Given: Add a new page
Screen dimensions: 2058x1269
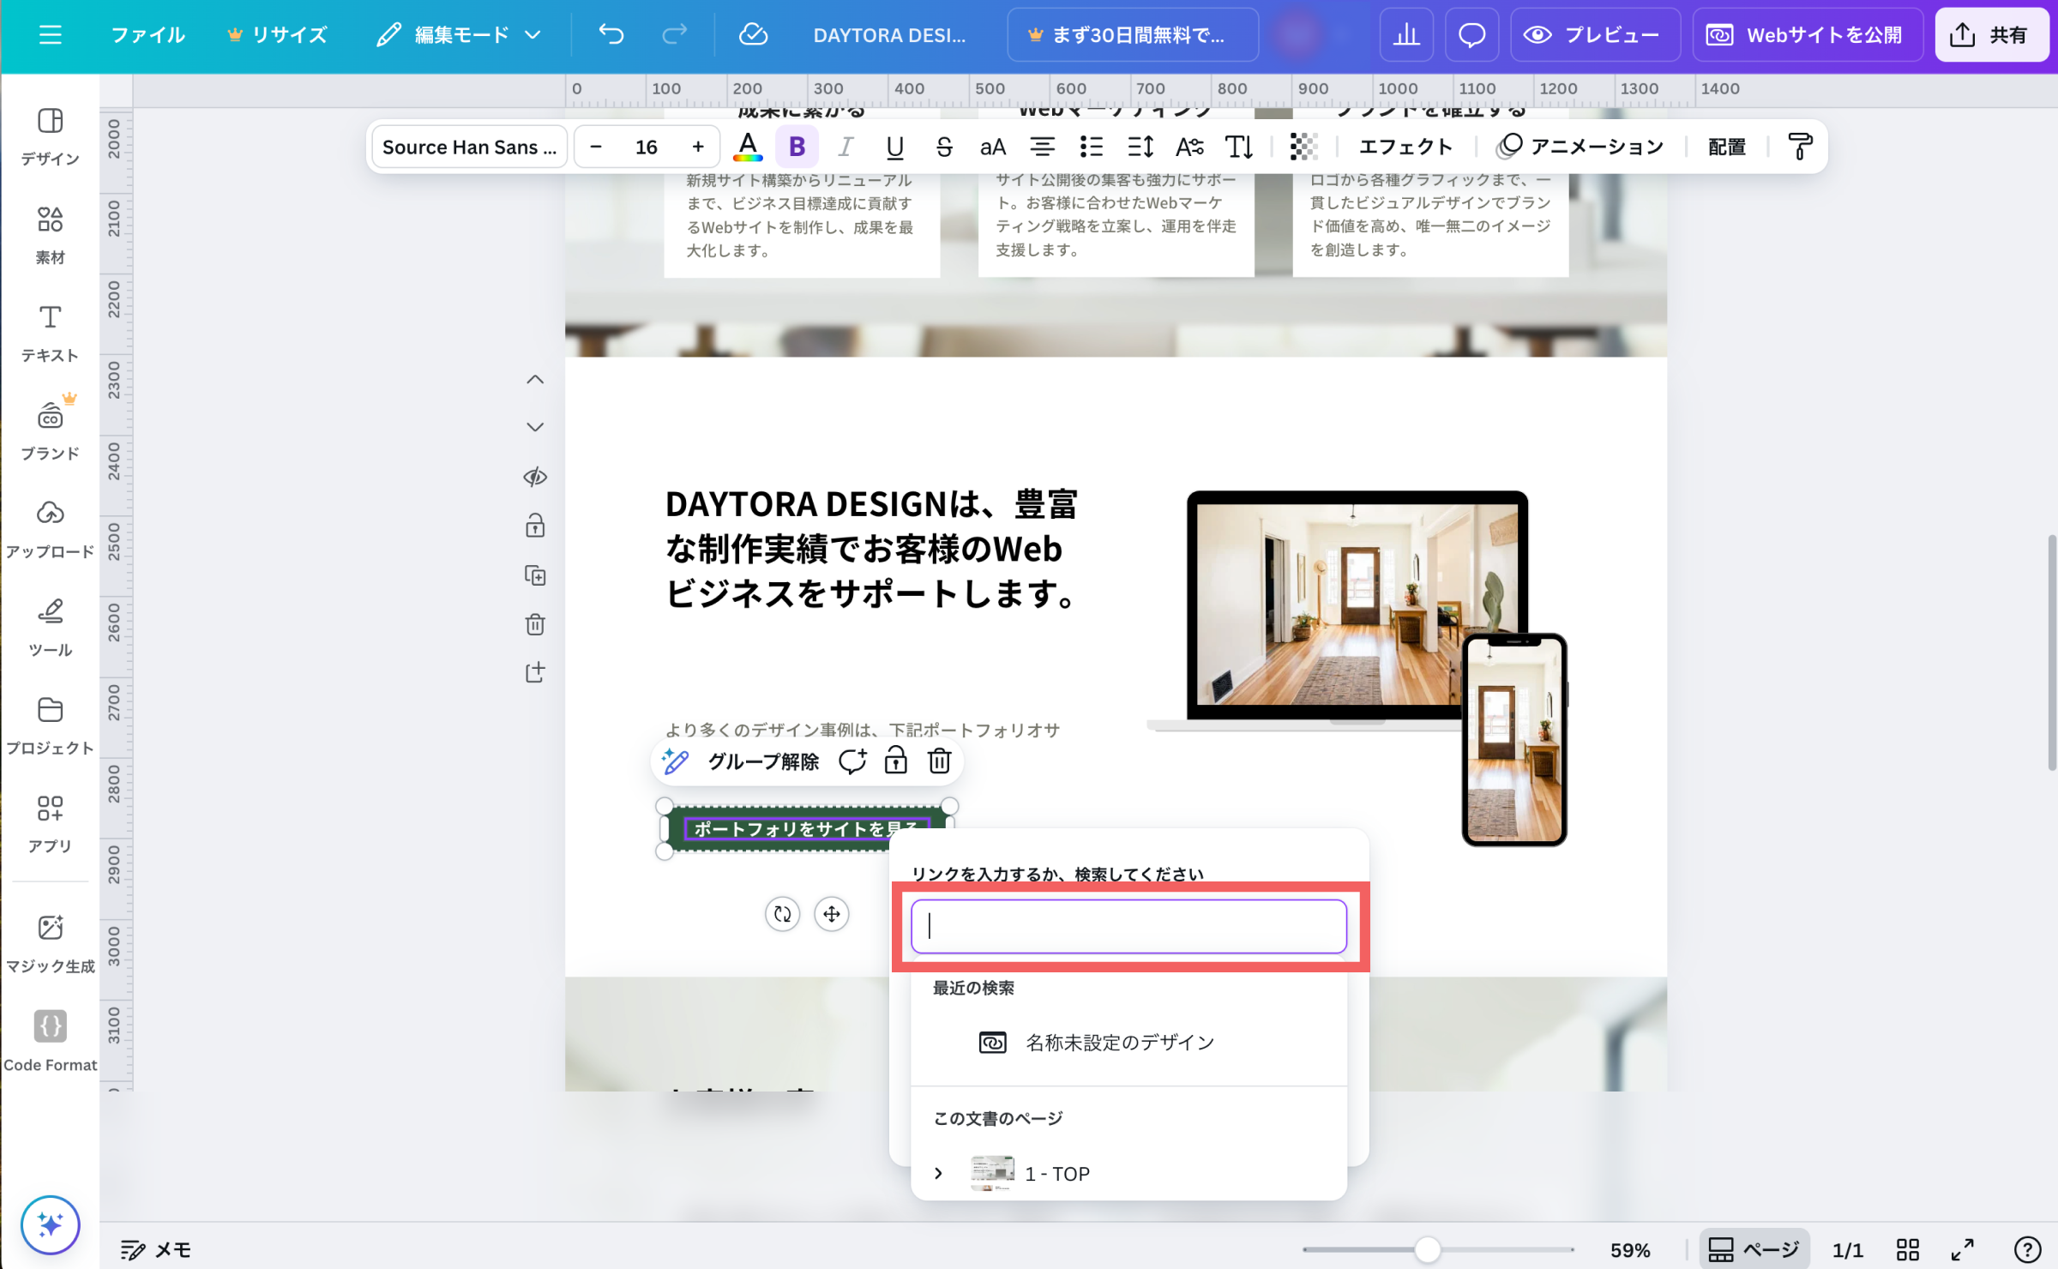Looking at the screenshot, I should coord(535,672).
